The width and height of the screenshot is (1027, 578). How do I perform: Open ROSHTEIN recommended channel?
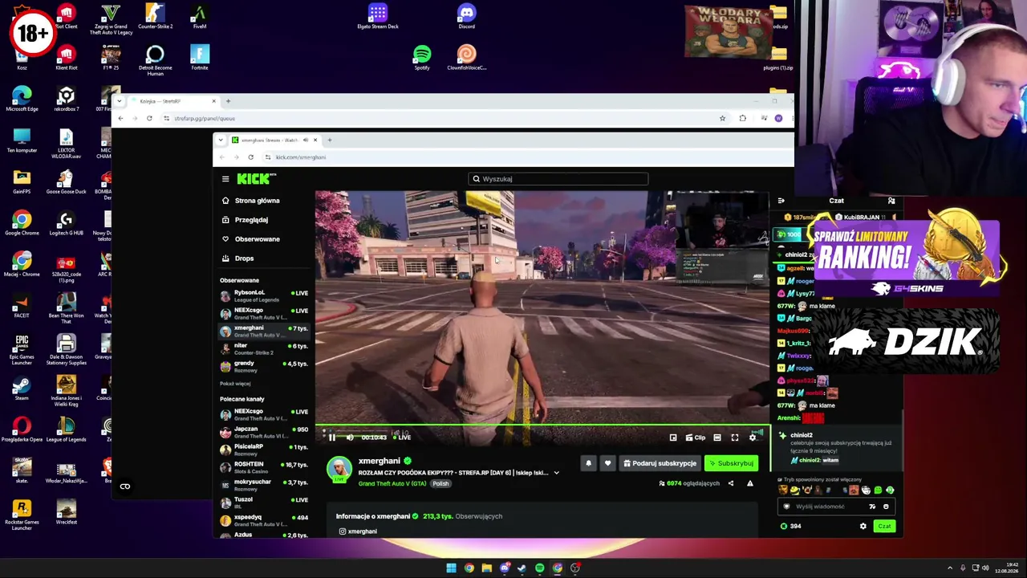pyautogui.click(x=264, y=467)
